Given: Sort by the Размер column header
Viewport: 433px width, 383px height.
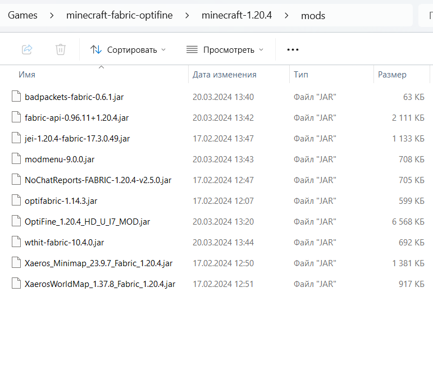Looking at the screenshot, I should (x=392, y=75).
